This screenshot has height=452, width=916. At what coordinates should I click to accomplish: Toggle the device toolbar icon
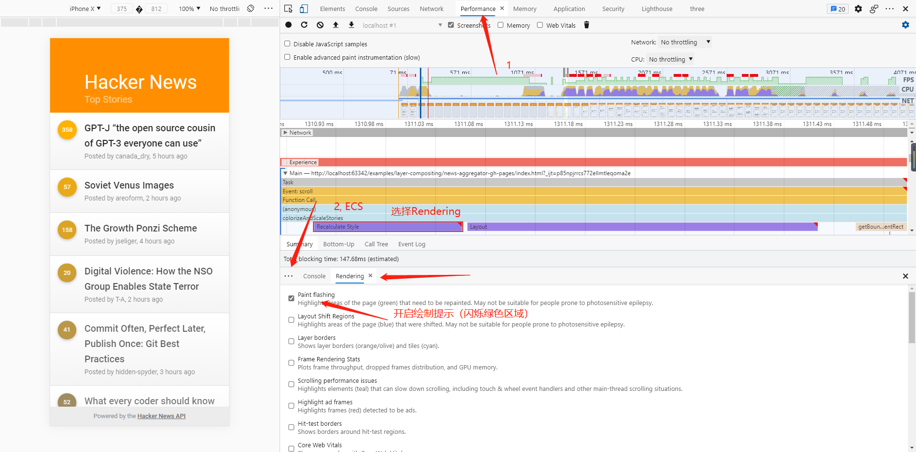coord(304,9)
